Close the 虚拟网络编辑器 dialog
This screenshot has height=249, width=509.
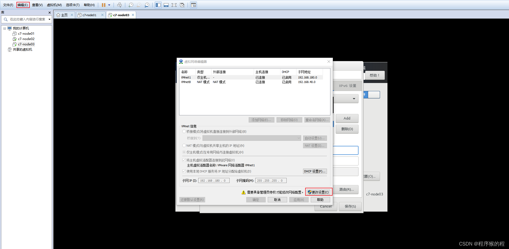(329, 62)
